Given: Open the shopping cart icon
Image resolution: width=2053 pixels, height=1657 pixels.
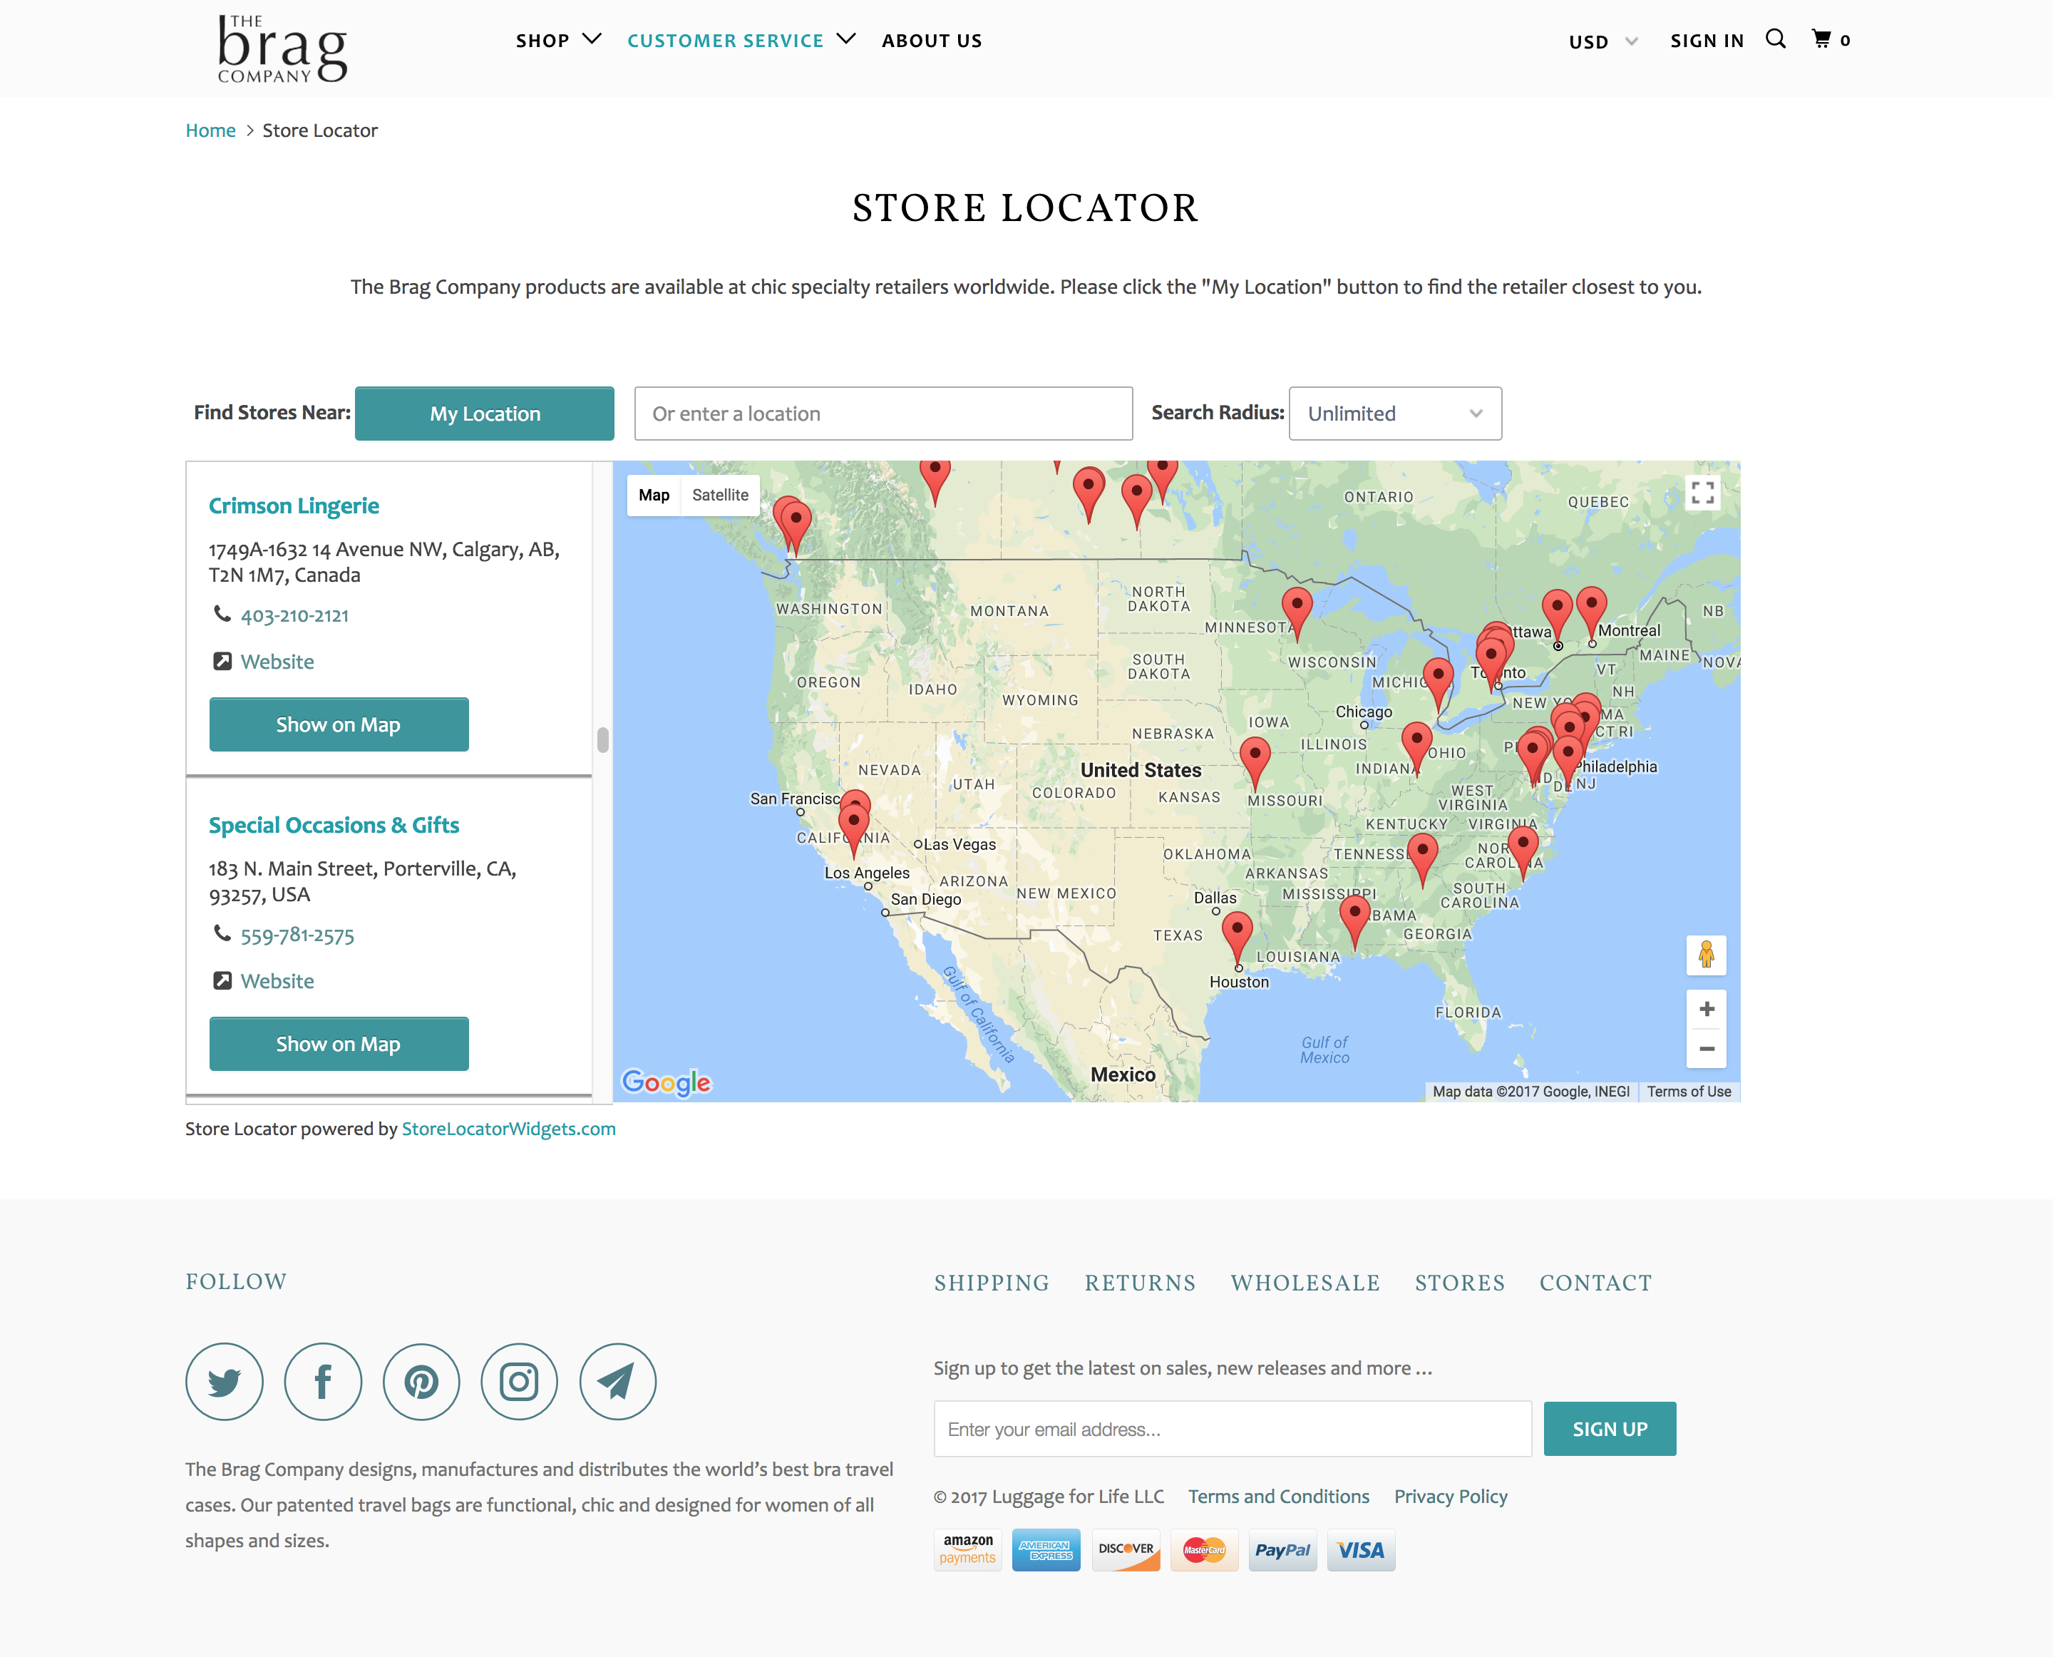Looking at the screenshot, I should pos(1822,39).
